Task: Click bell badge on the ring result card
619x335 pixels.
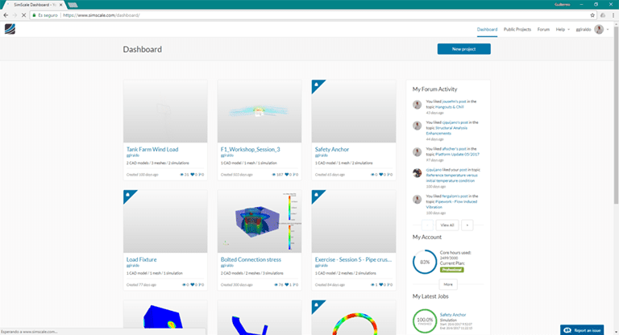Action: coord(316,304)
